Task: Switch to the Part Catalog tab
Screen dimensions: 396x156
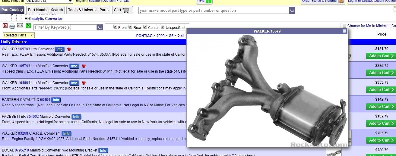Action: point(12,10)
